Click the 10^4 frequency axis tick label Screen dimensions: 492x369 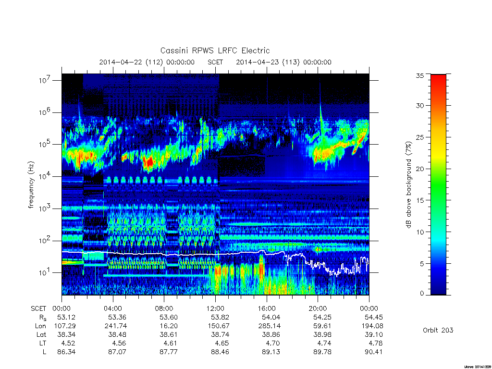pos(45,176)
